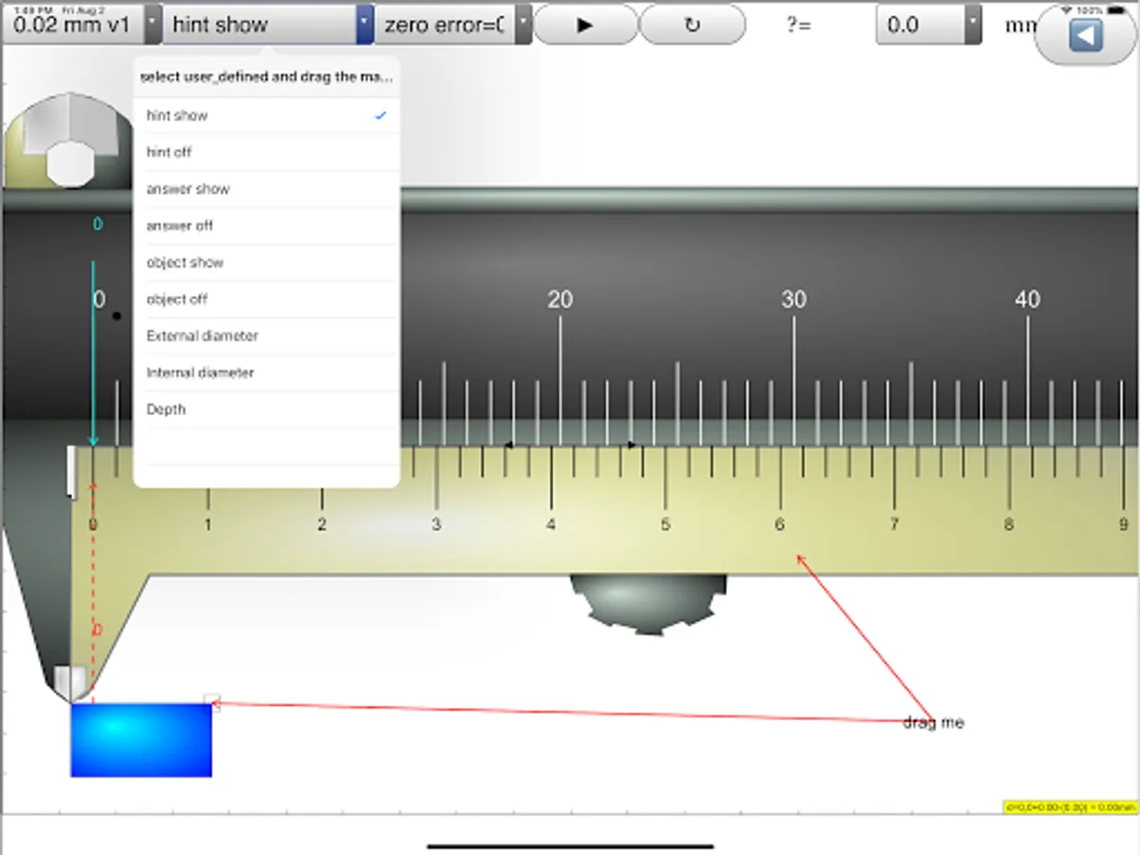Click the vernier scale number 6
This screenshot has height=855, width=1140.
tap(780, 525)
